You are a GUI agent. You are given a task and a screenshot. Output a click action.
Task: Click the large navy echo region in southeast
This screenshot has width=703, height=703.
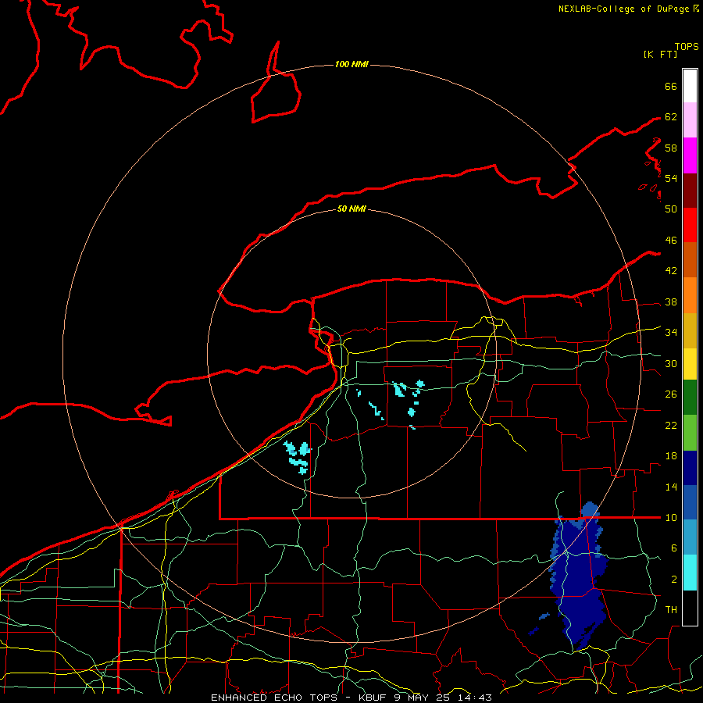coord(578,578)
